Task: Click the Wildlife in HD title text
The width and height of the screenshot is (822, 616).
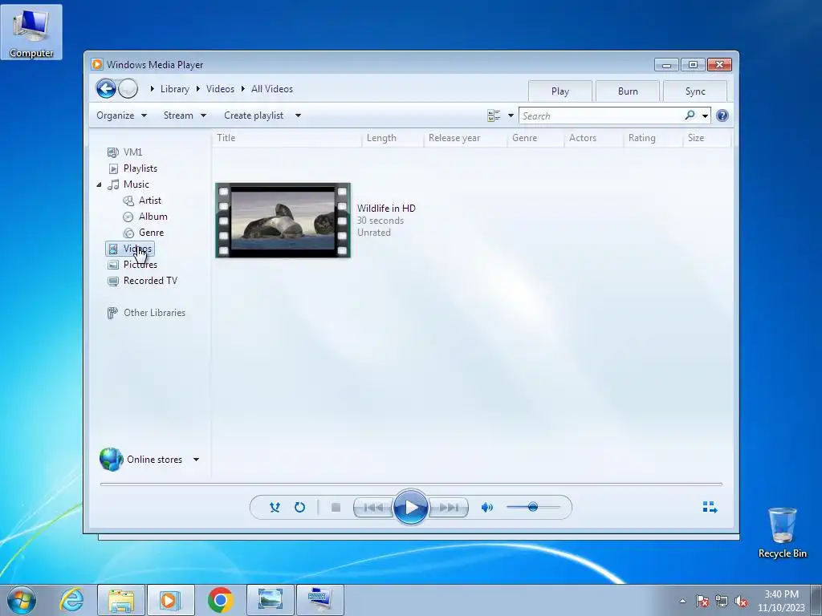Action: [386, 208]
